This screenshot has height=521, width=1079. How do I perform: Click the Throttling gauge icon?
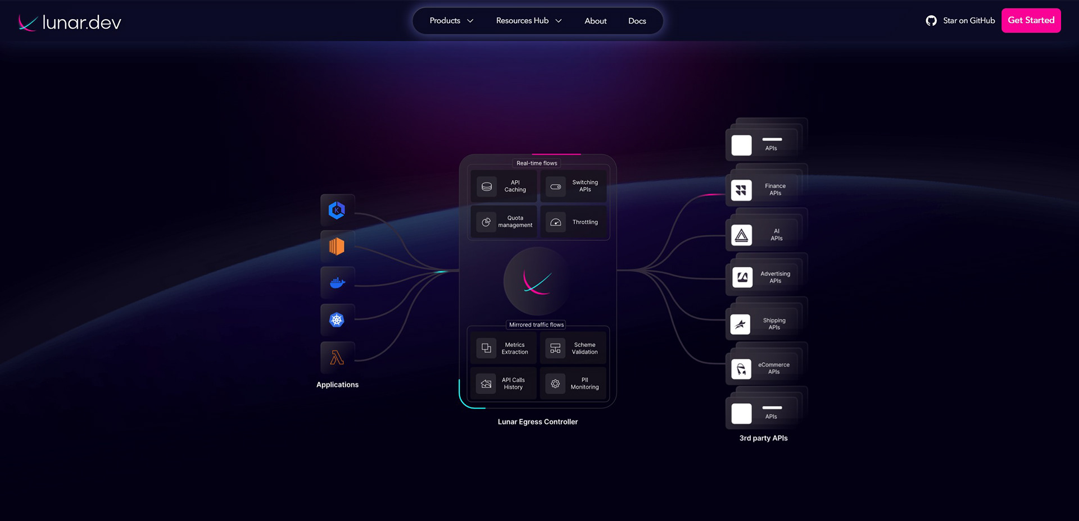click(555, 222)
